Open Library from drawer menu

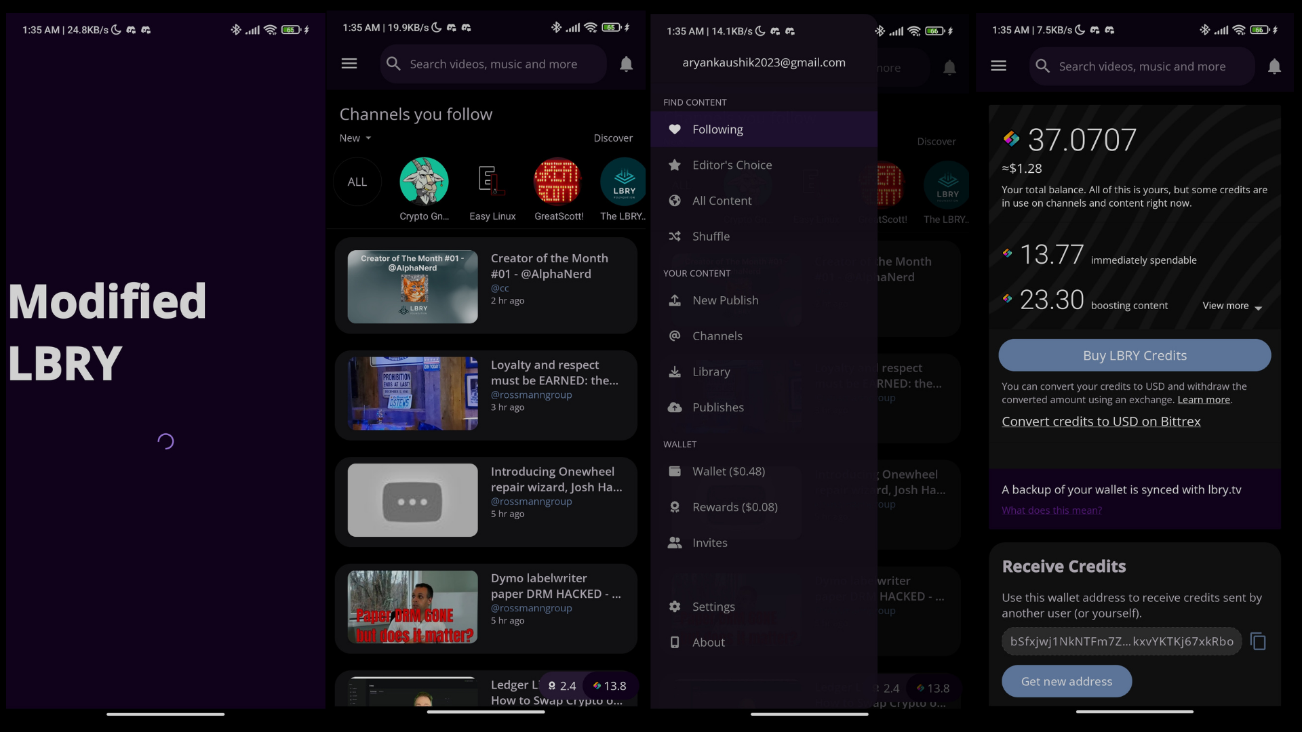coord(764,371)
